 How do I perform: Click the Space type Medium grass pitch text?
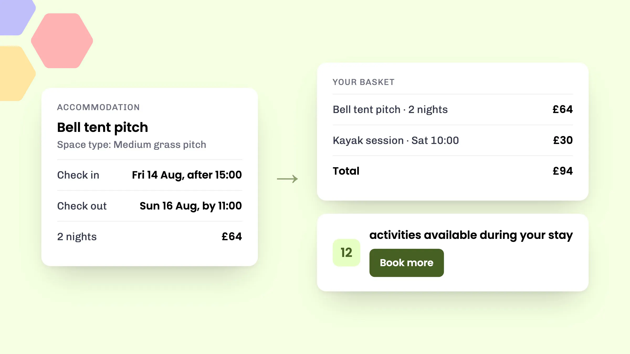132,145
